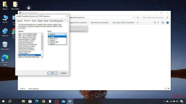Select the active Control Panel taskbar item
Viewport: 186px width, 104px height.
pos(70,101)
